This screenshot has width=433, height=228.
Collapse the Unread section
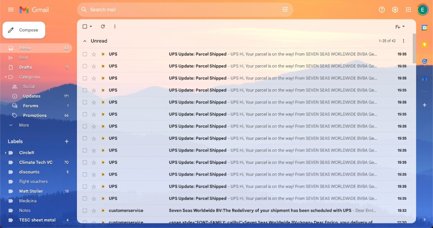85,41
